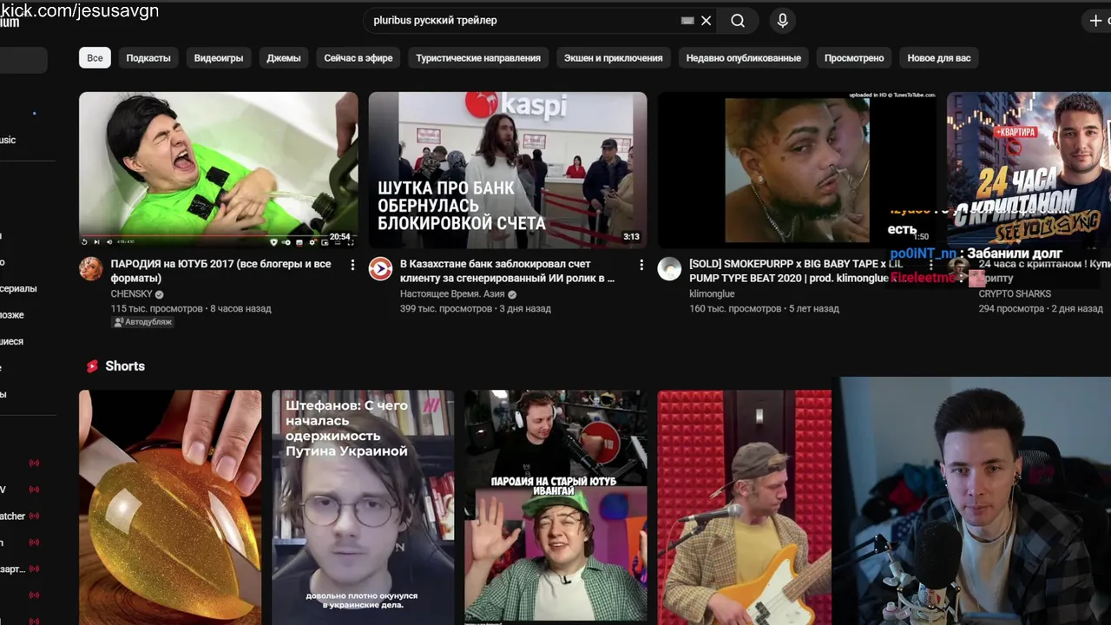This screenshot has width=1111, height=625.
Task: Select the Подкасты filter chip
Action: tap(148, 58)
